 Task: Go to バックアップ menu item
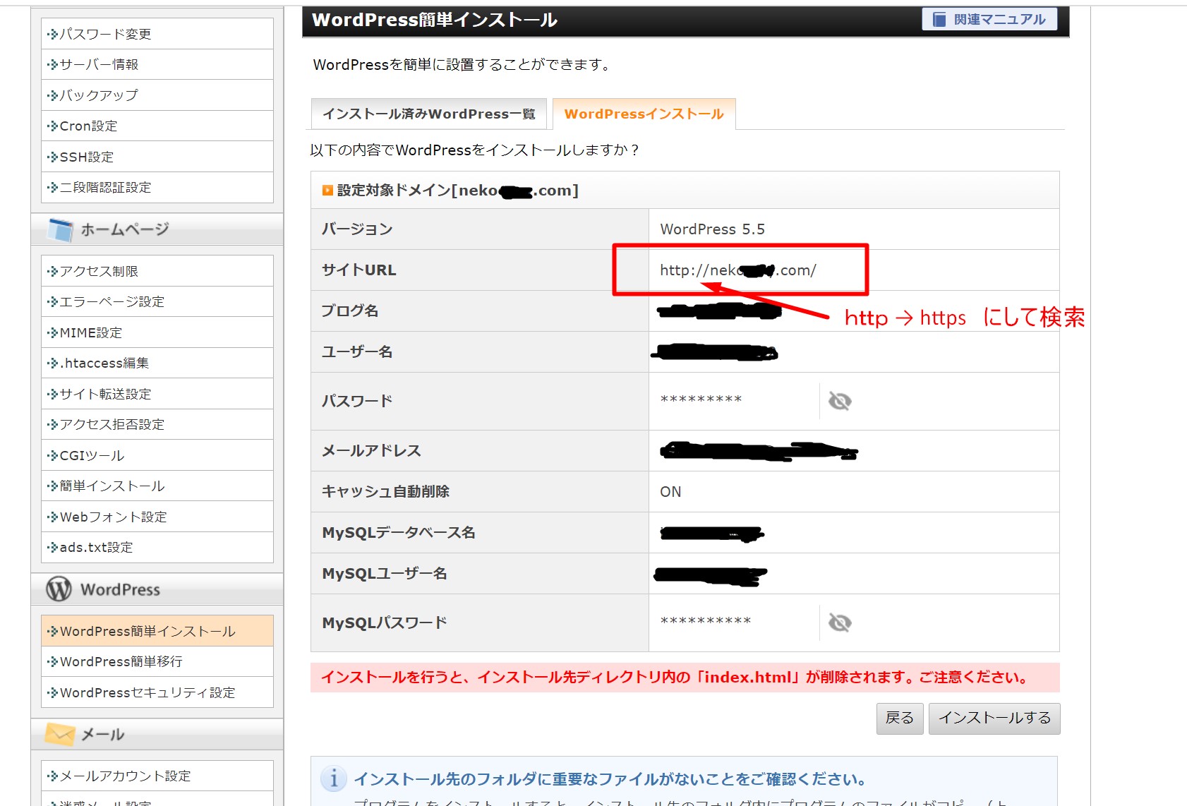157,95
